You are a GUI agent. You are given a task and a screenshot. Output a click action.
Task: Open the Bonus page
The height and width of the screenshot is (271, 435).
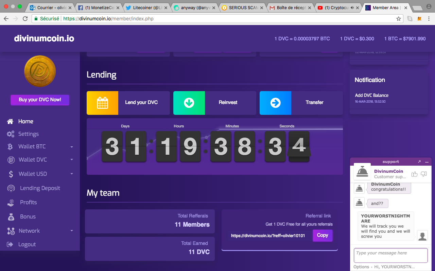(x=28, y=216)
